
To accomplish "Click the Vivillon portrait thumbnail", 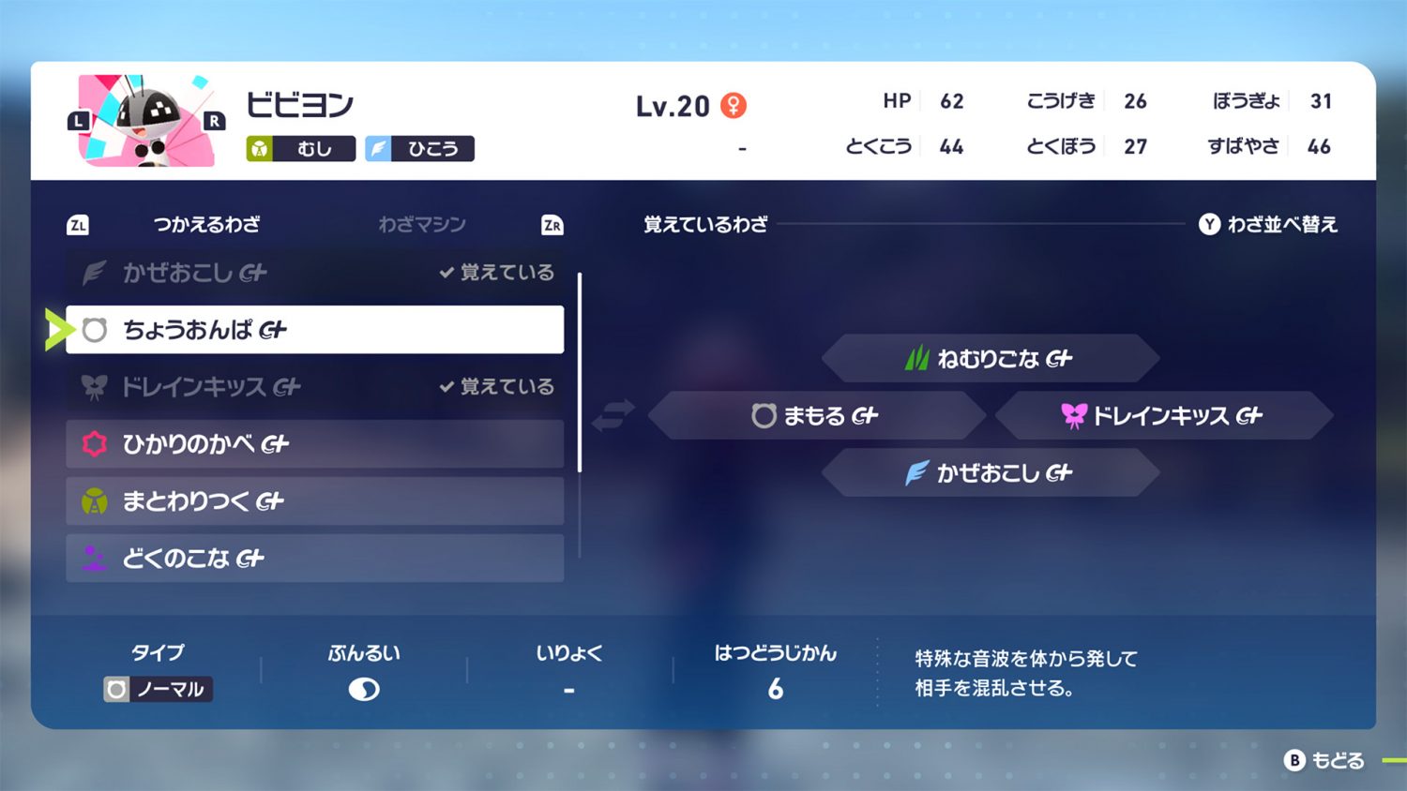I will (x=146, y=121).
